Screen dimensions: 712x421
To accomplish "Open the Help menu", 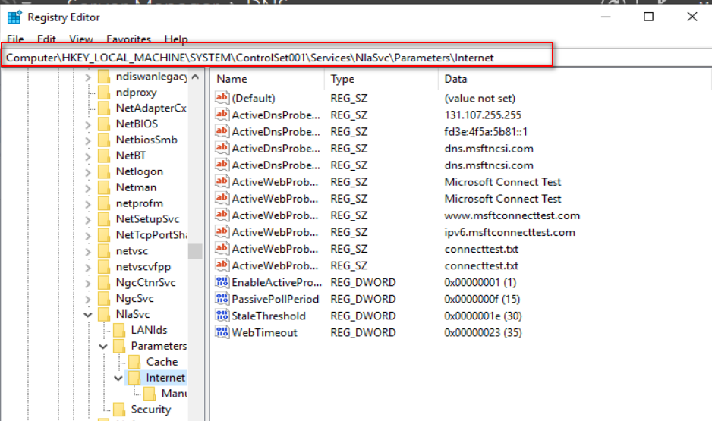I will [x=176, y=39].
